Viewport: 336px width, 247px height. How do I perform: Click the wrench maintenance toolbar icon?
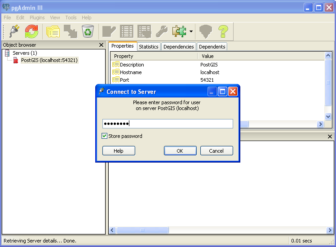[162, 31]
